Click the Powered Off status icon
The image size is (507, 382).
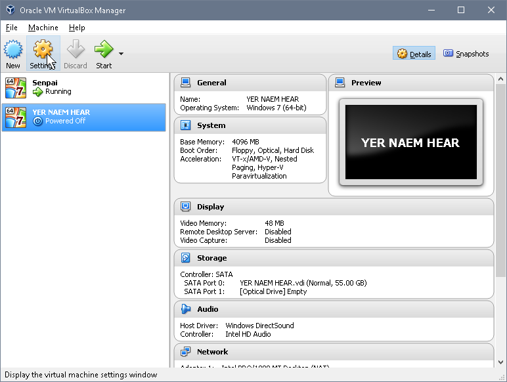(x=38, y=121)
